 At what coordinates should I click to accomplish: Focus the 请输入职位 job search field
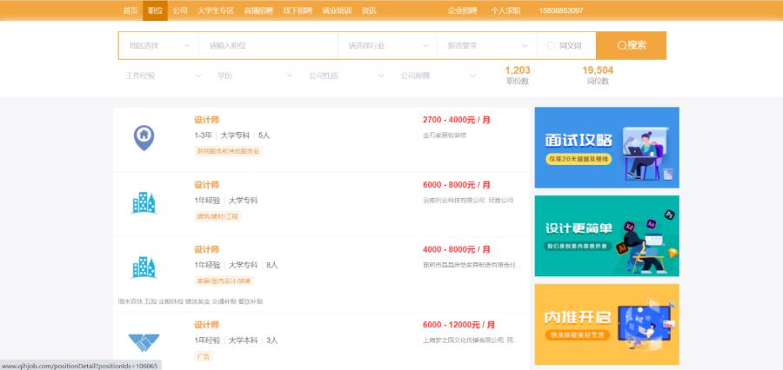click(268, 46)
